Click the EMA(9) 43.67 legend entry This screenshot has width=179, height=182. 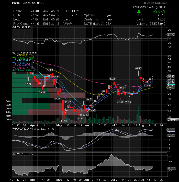point(21,65)
